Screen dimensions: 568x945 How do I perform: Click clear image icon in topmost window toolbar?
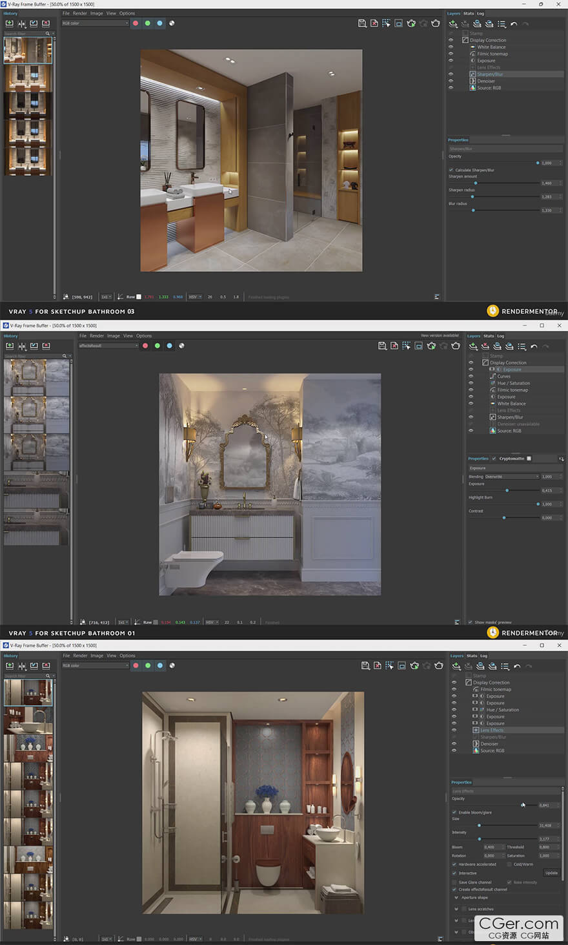point(374,23)
